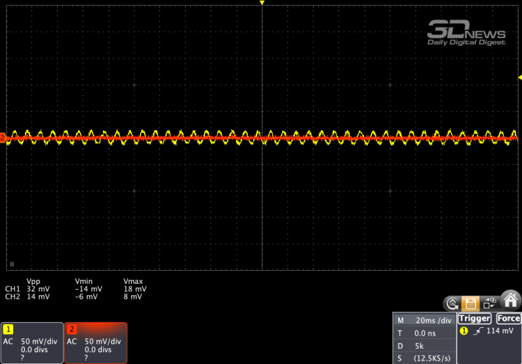Image resolution: width=522 pixels, height=364 pixels.
Task: Click the return-to-home circular arrow icon
Action: pos(452,303)
